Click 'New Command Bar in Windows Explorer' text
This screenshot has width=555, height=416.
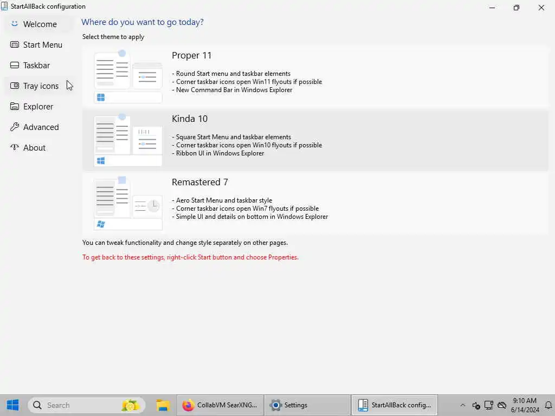pos(234,90)
